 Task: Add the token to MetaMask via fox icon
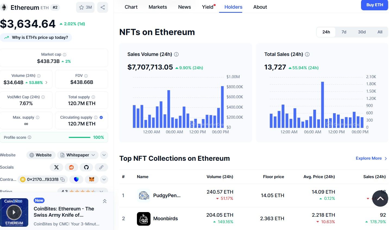tap(92, 179)
